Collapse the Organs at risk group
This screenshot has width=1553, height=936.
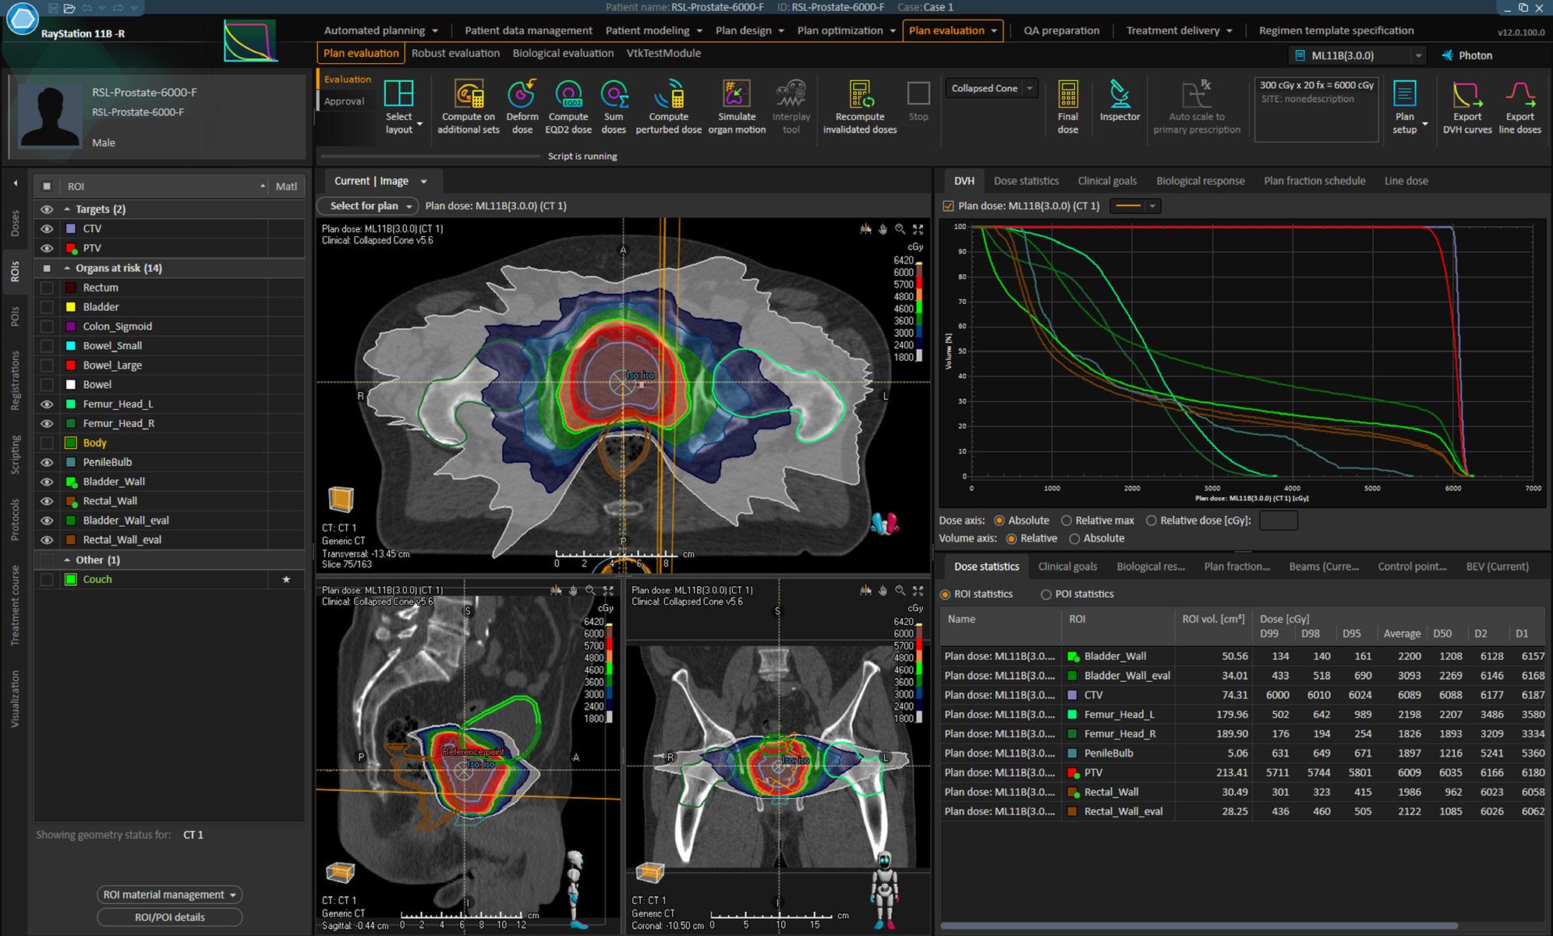pos(67,268)
